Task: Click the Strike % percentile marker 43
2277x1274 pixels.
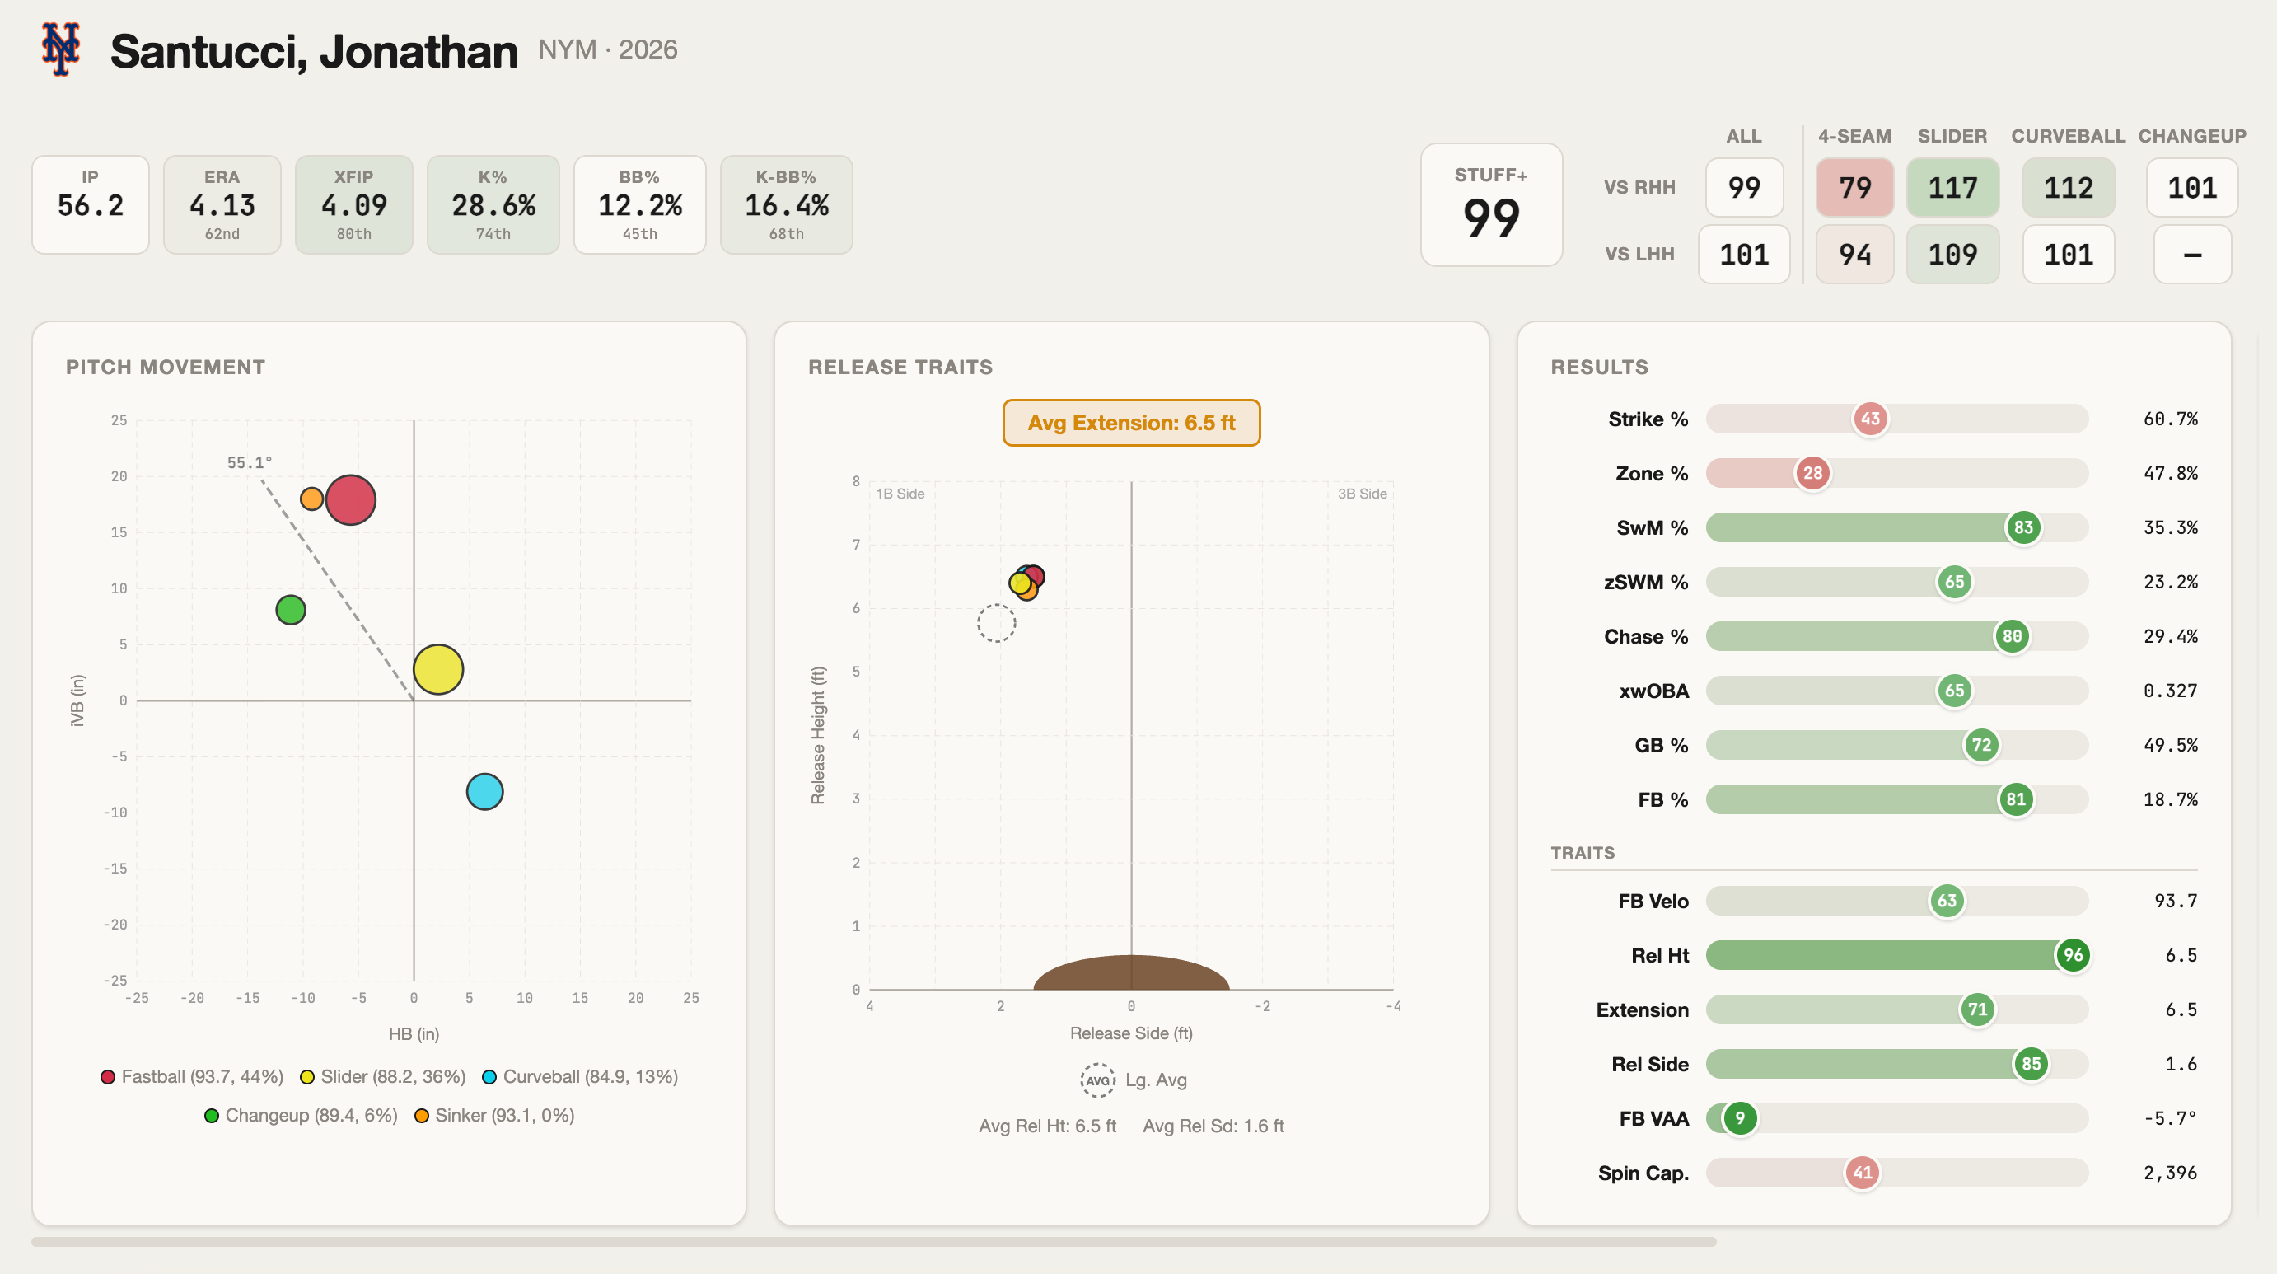Action: pos(1870,419)
